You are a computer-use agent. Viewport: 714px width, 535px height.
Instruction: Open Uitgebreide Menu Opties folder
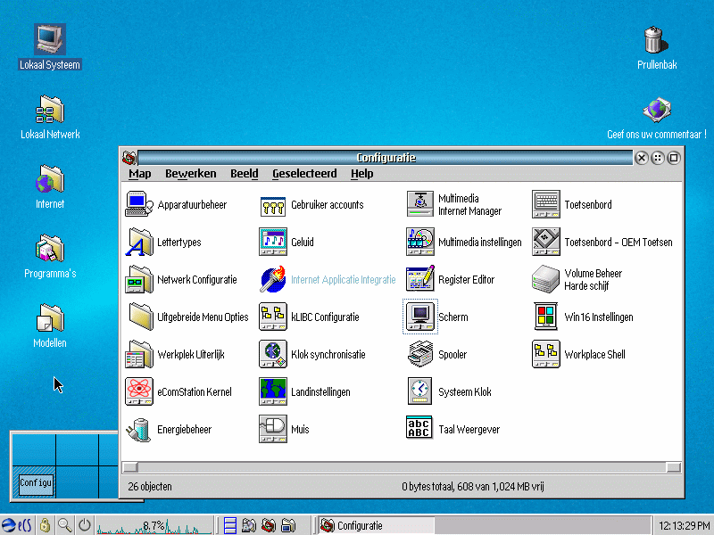pyautogui.click(x=139, y=317)
